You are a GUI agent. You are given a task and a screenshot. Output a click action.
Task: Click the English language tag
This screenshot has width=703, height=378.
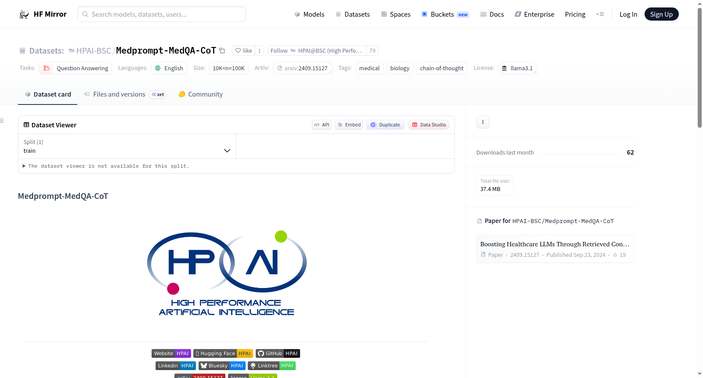point(169,68)
